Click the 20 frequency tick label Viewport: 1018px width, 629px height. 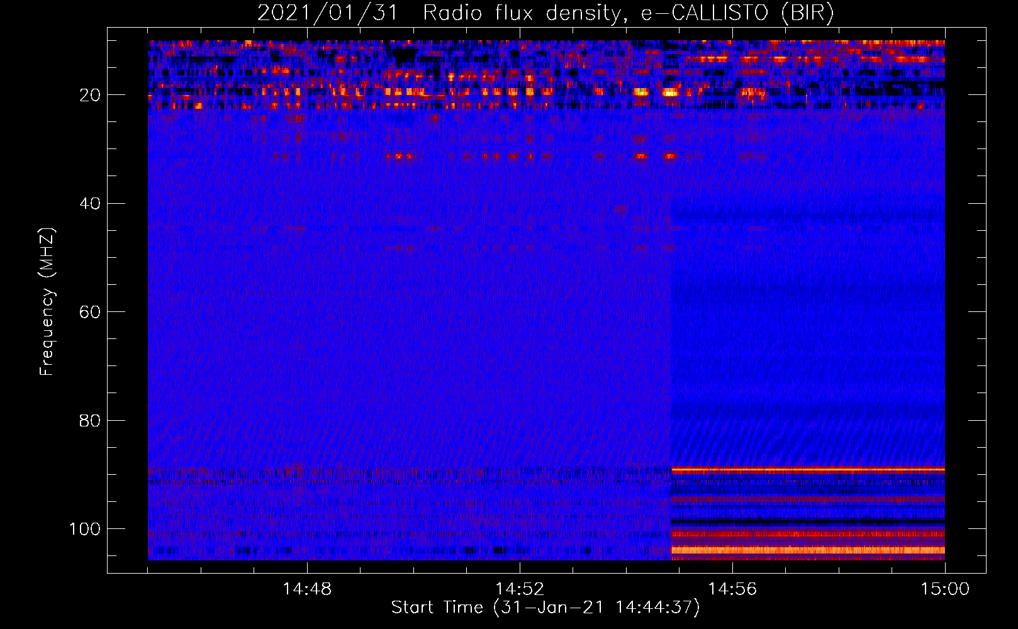click(91, 95)
